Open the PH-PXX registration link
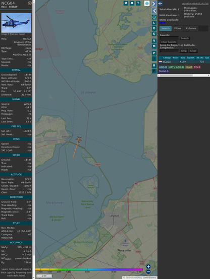 point(27,39)
